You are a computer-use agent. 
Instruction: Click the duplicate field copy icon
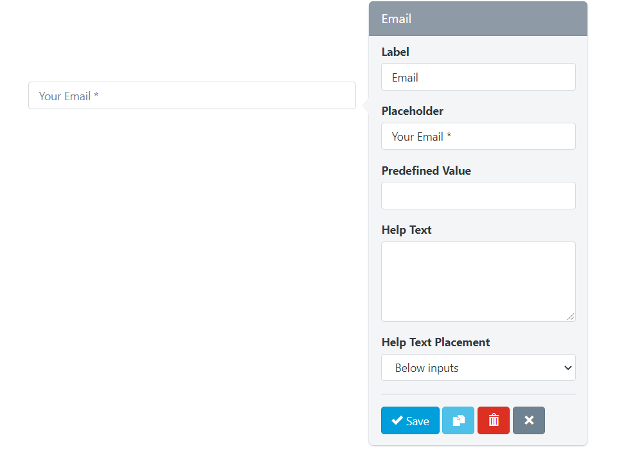point(458,421)
